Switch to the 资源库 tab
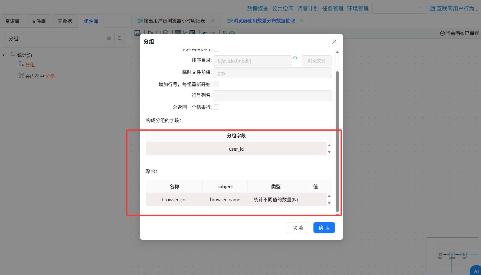Screen dimensions: 481x275 12,21
